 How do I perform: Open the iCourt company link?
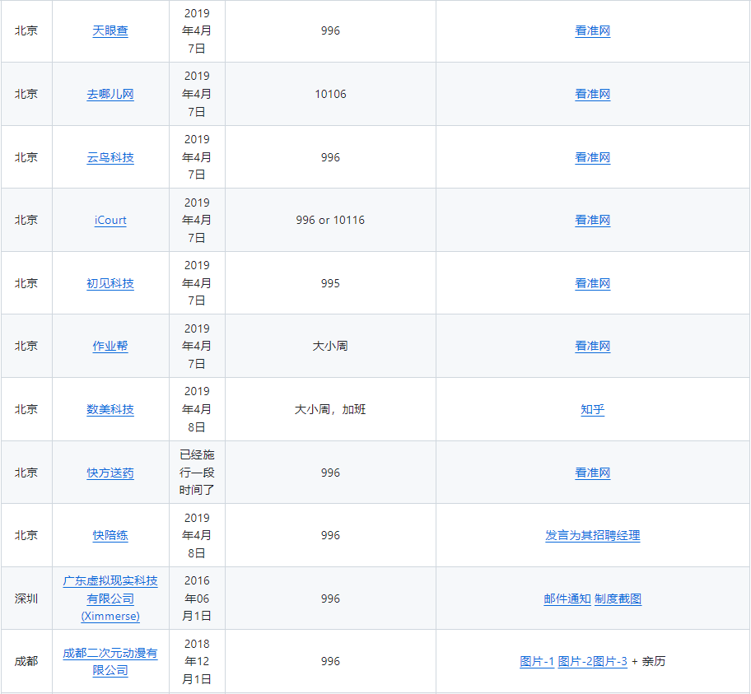click(x=110, y=220)
